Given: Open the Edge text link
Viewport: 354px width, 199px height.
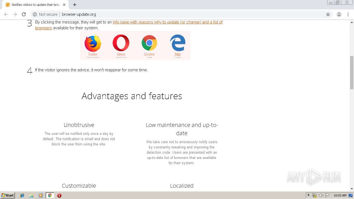Looking at the screenshot, I should (178, 54).
